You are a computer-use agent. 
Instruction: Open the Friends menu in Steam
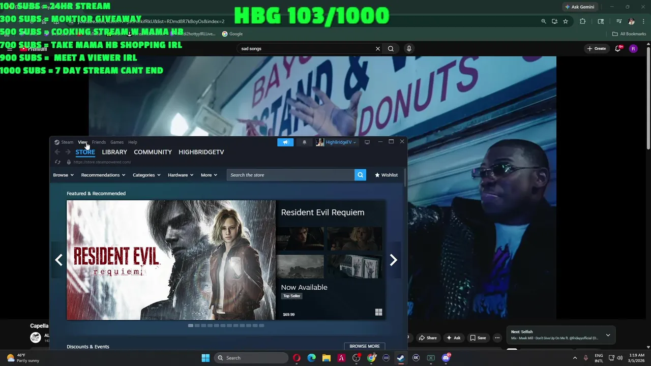[x=99, y=142]
